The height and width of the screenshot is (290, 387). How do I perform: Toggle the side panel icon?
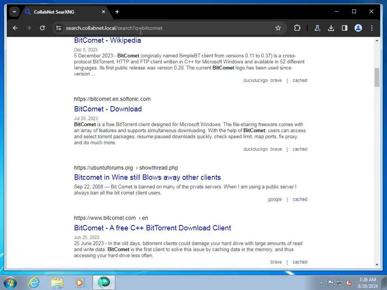click(345, 28)
